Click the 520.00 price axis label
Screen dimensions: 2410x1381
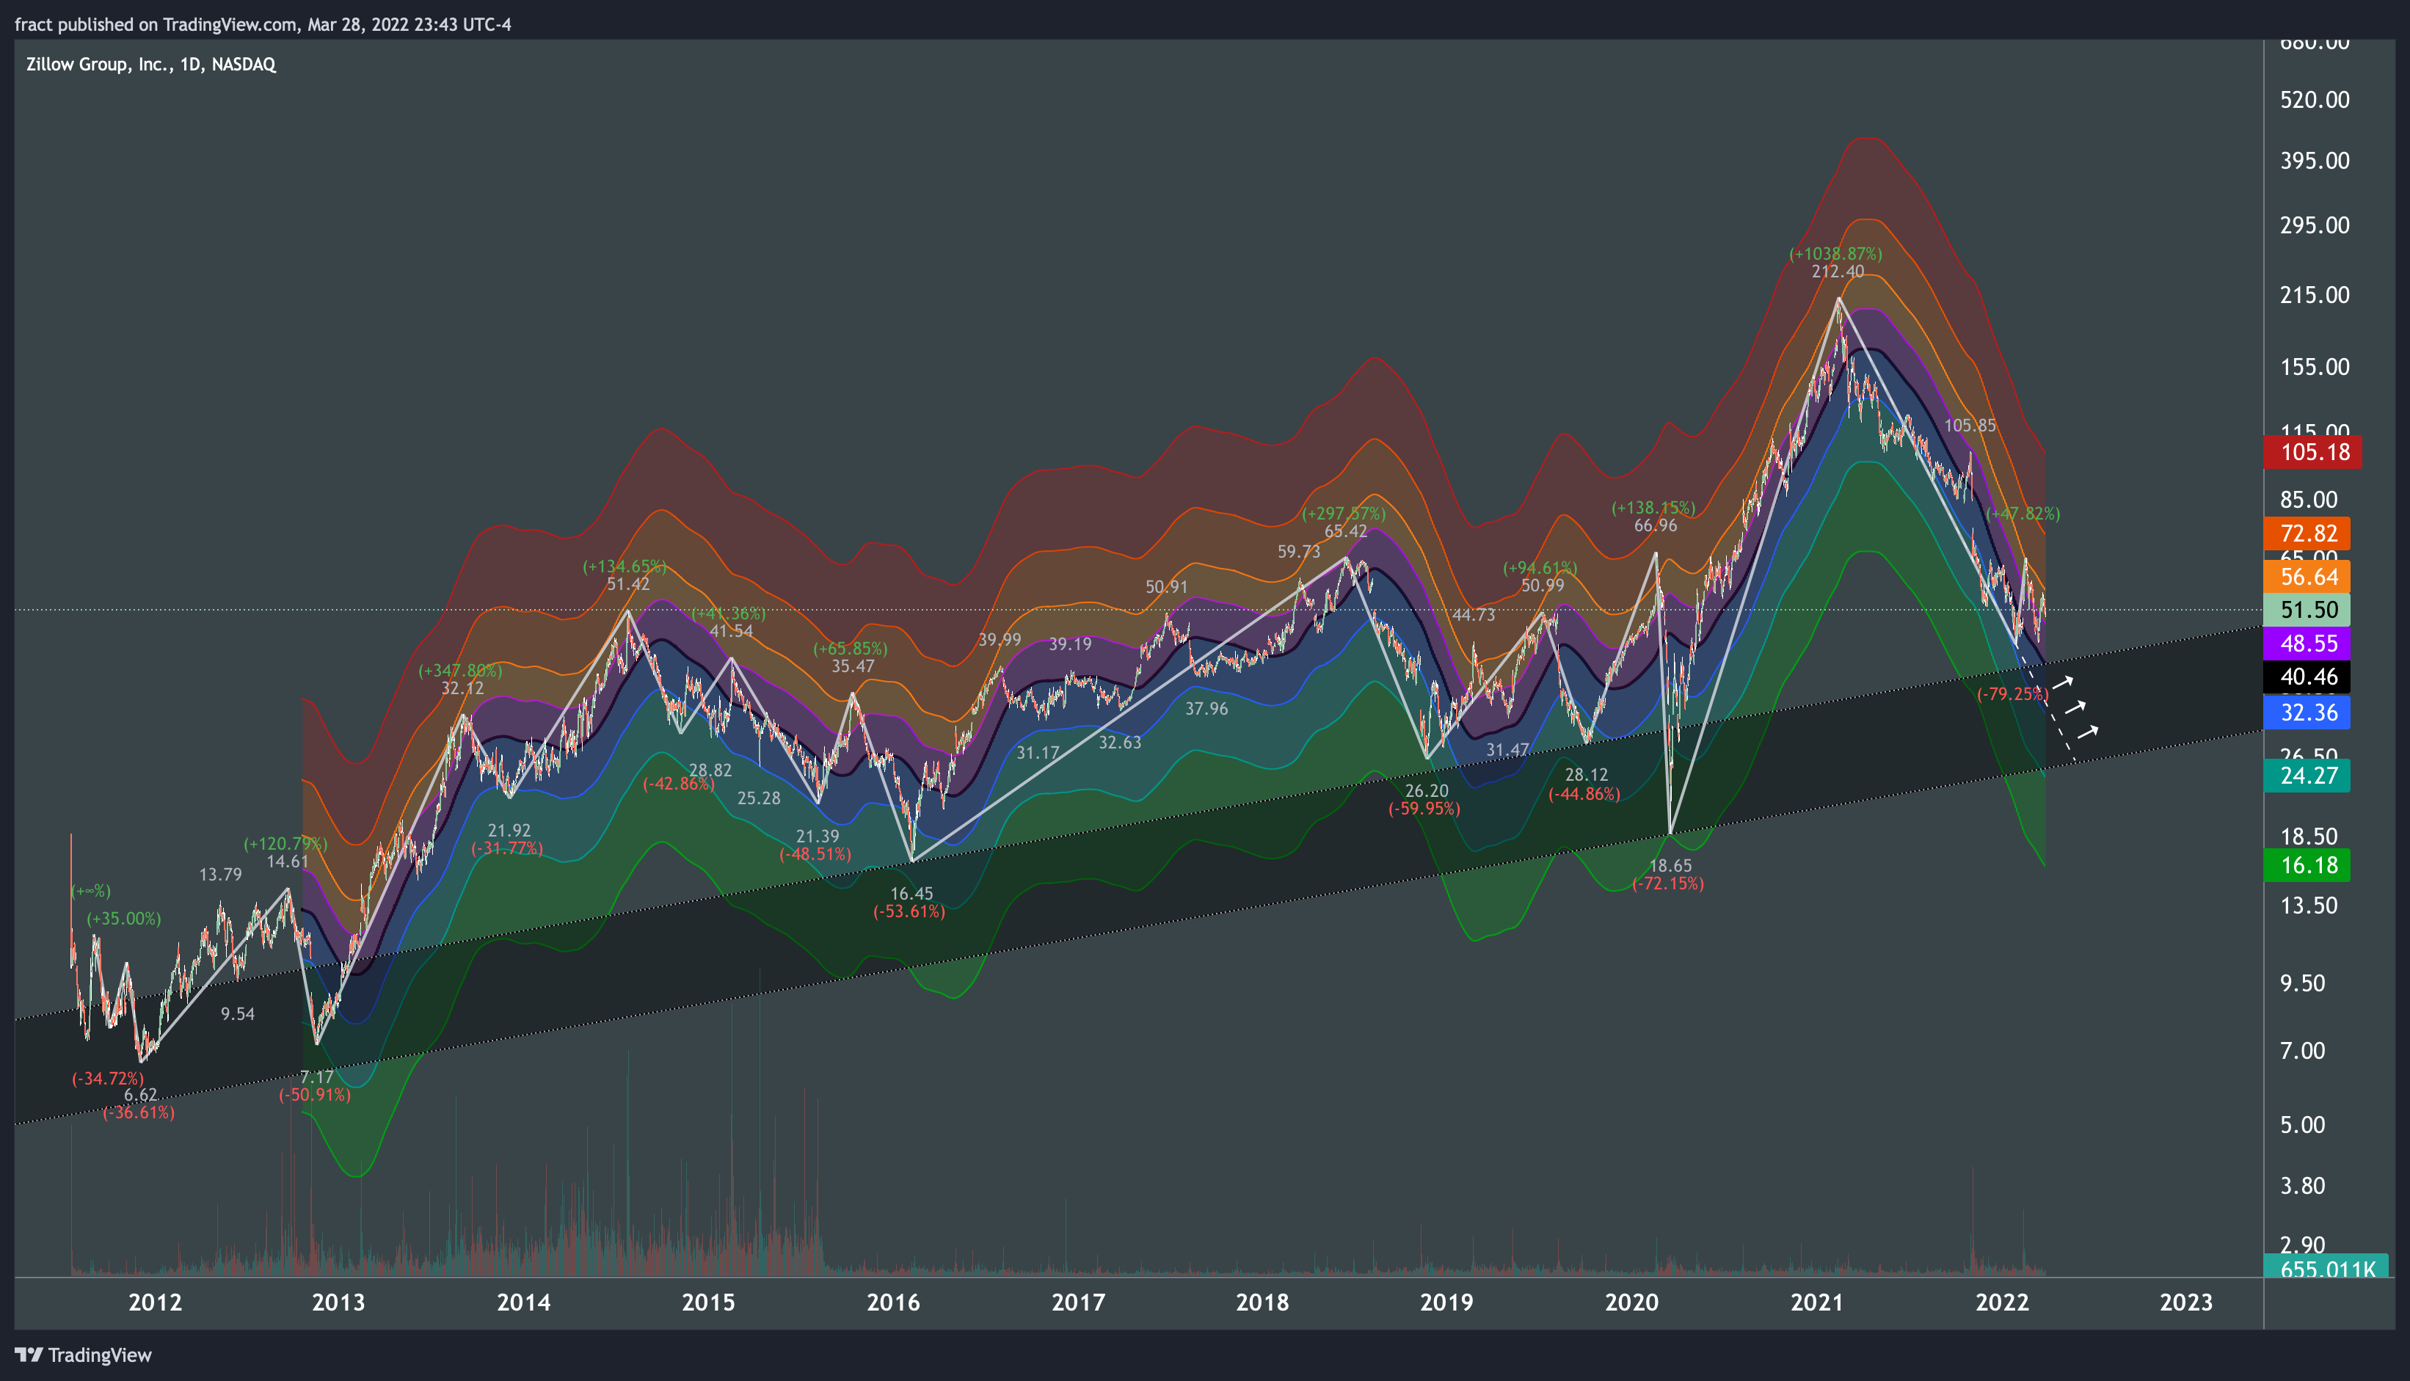click(2314, 100)
